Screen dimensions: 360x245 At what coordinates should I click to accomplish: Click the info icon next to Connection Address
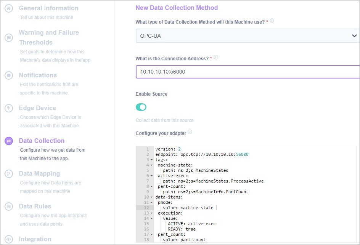tap(216, 56)
